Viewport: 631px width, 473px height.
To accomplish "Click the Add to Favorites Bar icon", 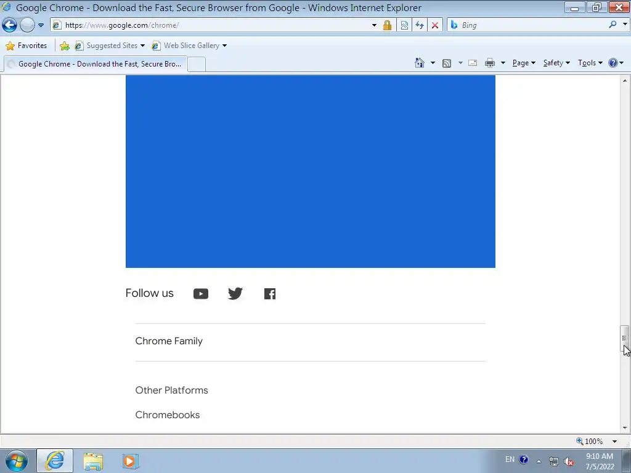I will [x=64, y=46].
